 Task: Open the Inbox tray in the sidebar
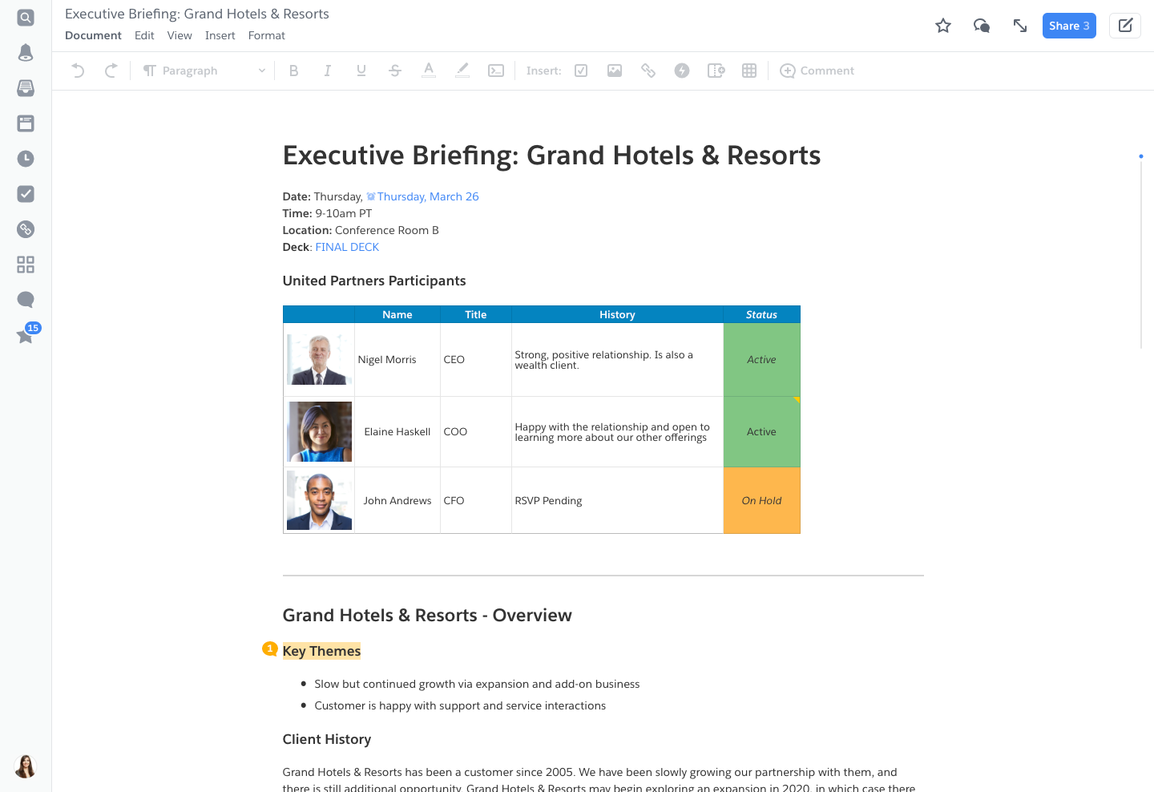(25, 88)
